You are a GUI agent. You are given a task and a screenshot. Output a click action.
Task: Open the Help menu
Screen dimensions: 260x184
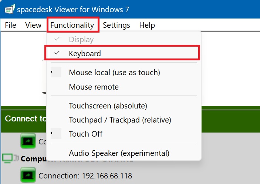(147, 25)
